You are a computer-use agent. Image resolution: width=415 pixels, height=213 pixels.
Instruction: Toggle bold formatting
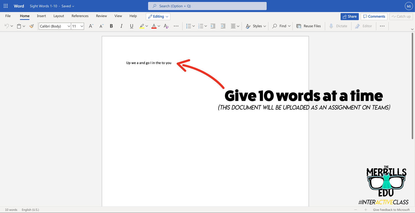111,26
